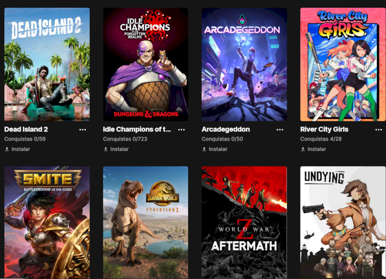Click download icon under River City Girls

pyautogui.click(x=303, y=149)
